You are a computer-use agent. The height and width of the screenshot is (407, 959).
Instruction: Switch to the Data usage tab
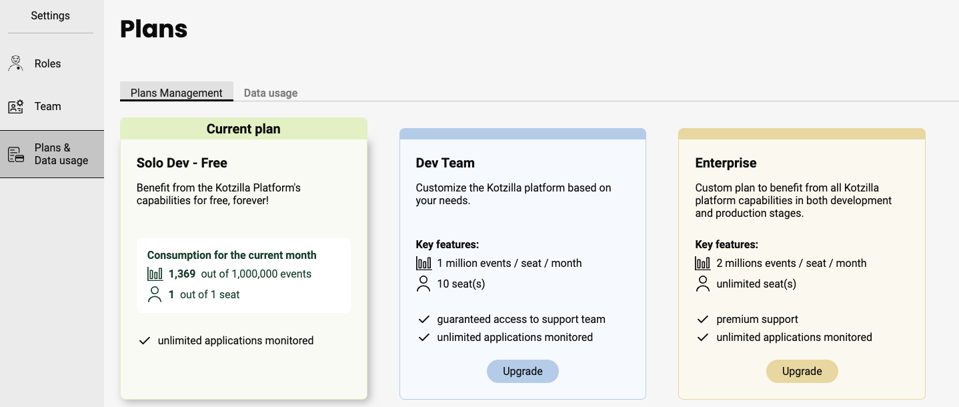271,93
